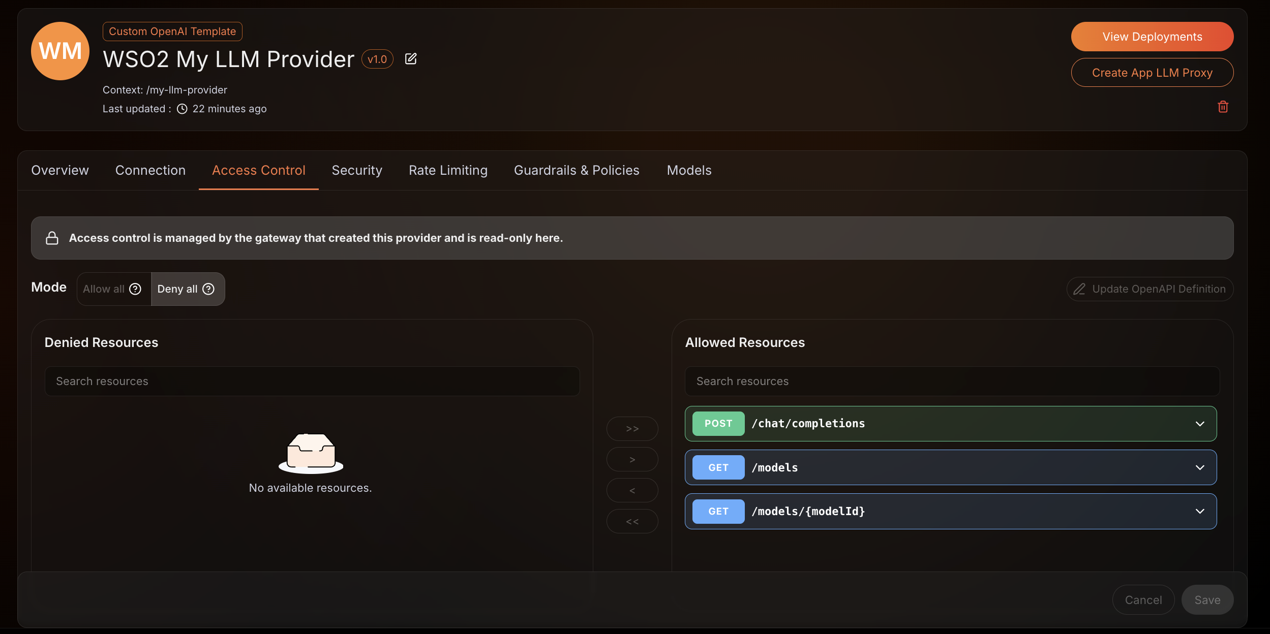The image size is (1270, 634).
Task: Click the POST method badge
Action: pos(718,424)
